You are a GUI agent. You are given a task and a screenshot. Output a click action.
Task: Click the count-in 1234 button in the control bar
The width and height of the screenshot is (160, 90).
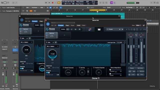tap(111, 3)
